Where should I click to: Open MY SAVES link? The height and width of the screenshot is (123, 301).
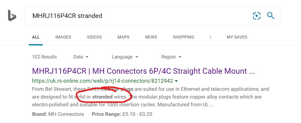tap(237, 37)
